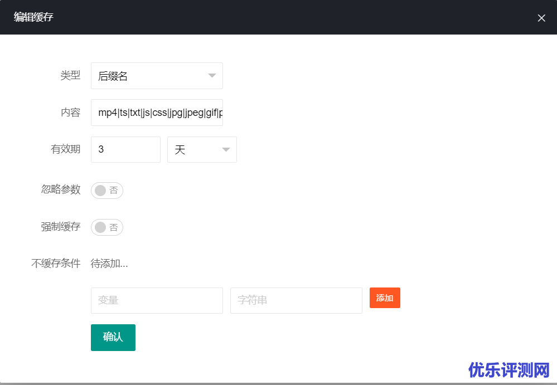Click the 编辑缓存 dialog title
The height and width of the screenshot is (385, 557).
(x=33, y=17)
